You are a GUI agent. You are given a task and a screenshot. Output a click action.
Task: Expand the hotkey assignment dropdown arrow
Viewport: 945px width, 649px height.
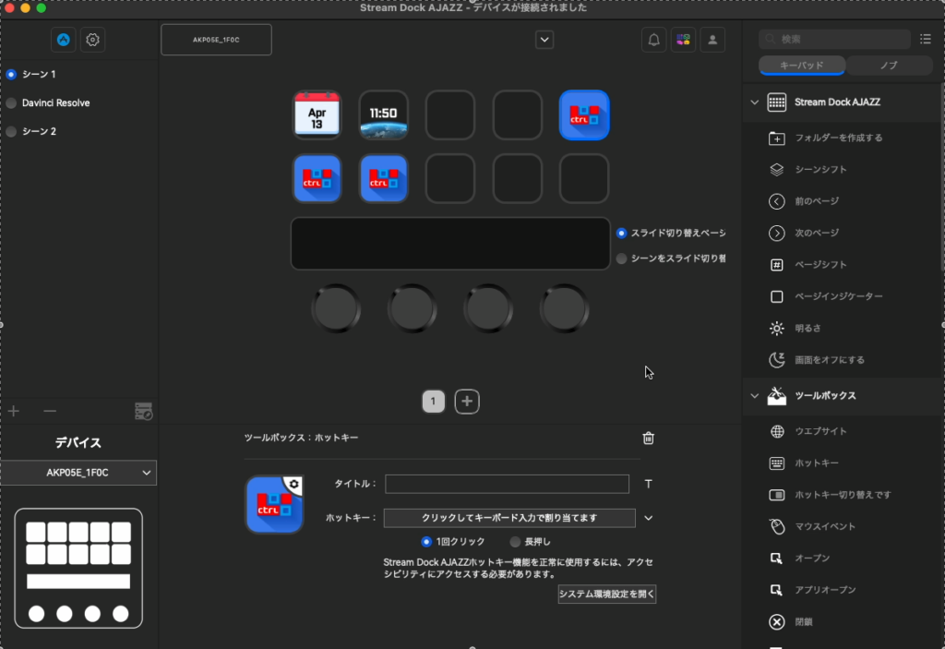tap(648, 518)
